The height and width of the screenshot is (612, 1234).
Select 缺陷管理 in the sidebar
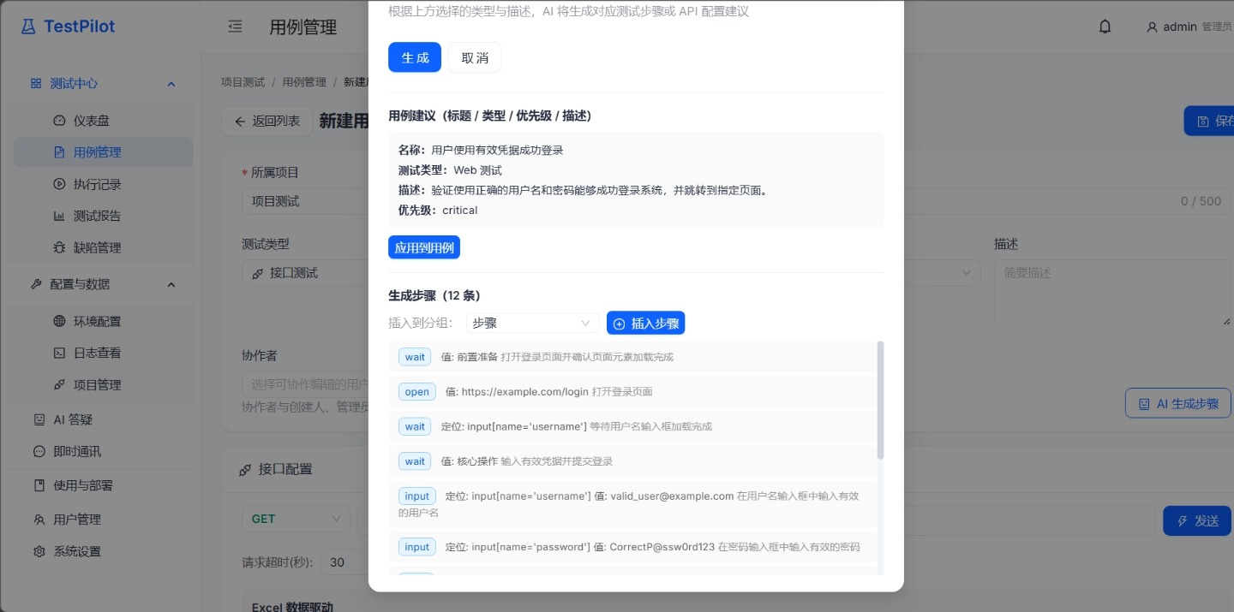(x=103, y=247)
